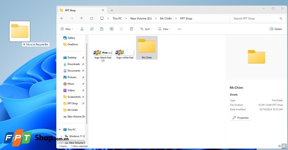This screenshot has width=288, height=150.
Task: Click Mr Chiến in address breadcrumb
Action: click(x=166, y=18)
